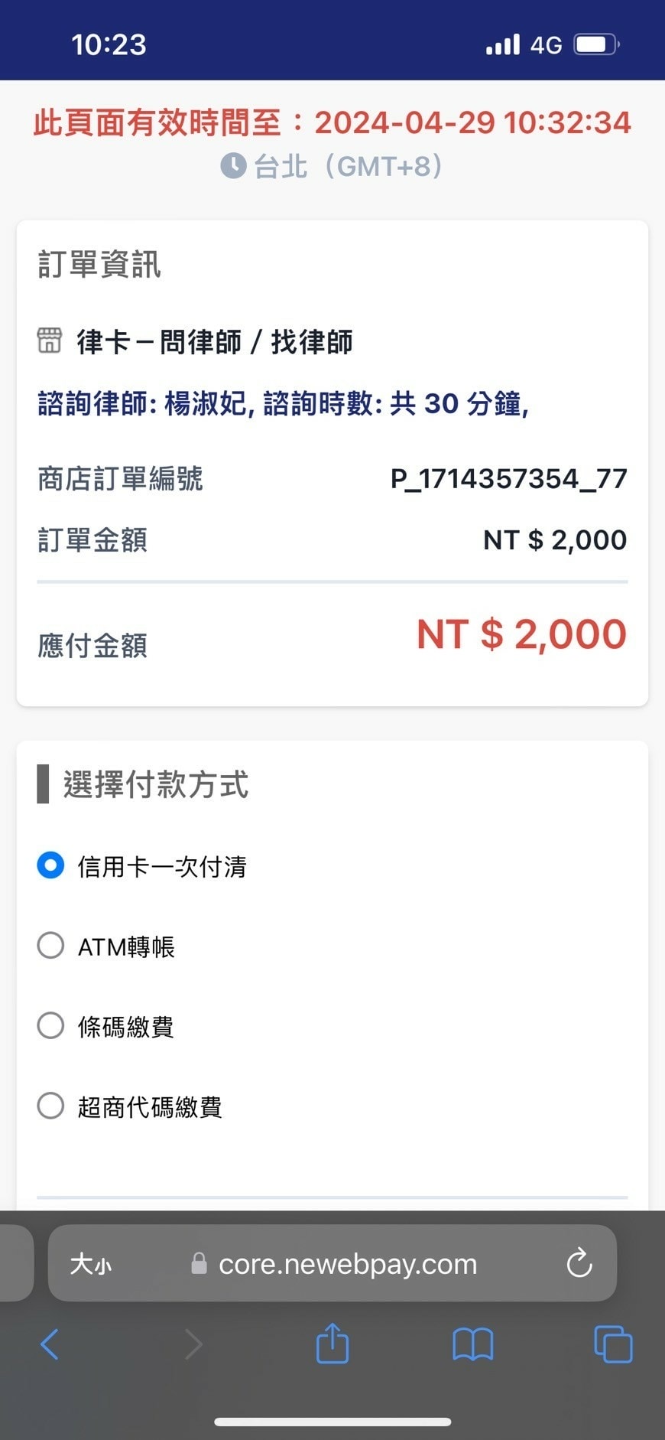
Task: Tap the battery indicator in status bar
Action: (x=596, y=44)
